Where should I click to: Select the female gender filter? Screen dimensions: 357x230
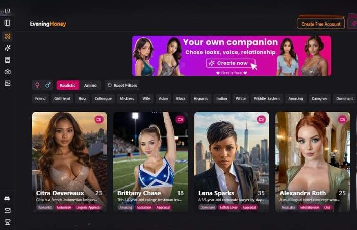(37, 85)
